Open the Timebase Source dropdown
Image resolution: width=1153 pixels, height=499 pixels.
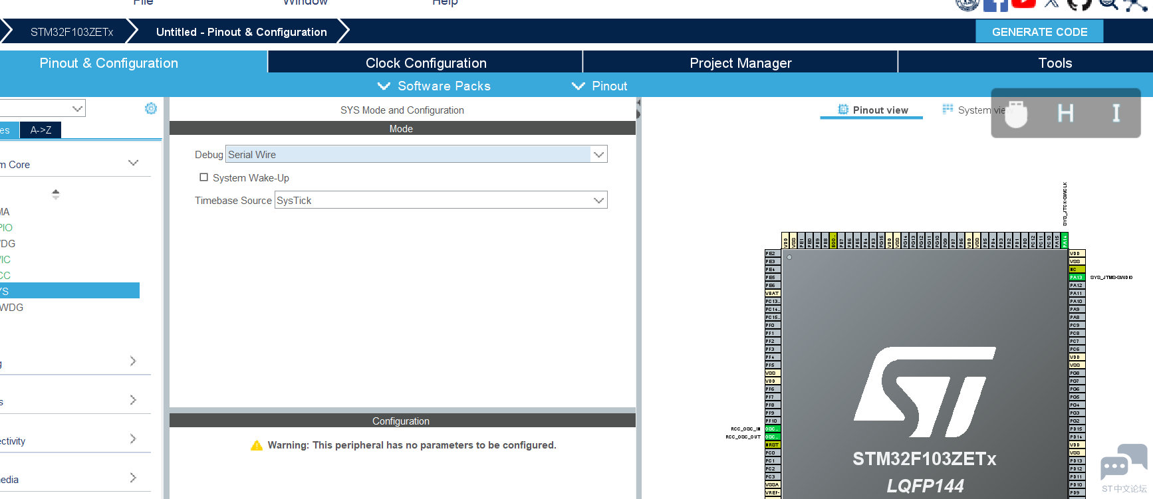(441, 200)
